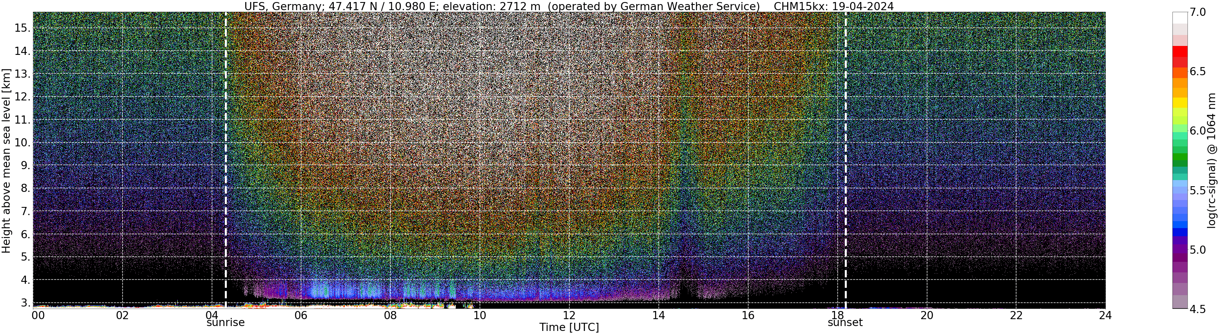Click the time axis tick label '02'
The height and width of the screenshot is (335, 1220).
tap(122, 315)
